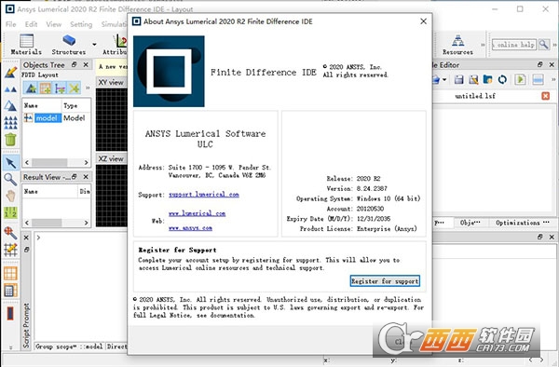Open the Edit menu
This screenshot has height=367, width=559.
(31, 24)
